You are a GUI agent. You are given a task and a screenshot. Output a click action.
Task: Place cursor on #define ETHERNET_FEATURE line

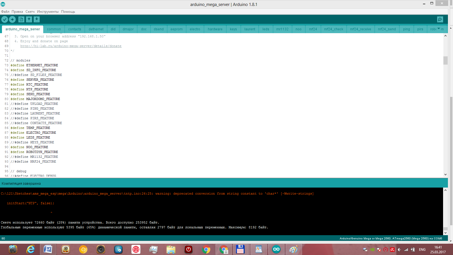click(x=34, y=65)
